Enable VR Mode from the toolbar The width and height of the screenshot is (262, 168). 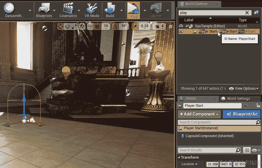[92, 10]
